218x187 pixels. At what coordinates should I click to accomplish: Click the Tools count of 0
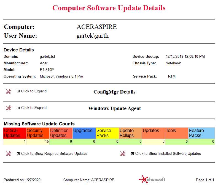point(177,142)
